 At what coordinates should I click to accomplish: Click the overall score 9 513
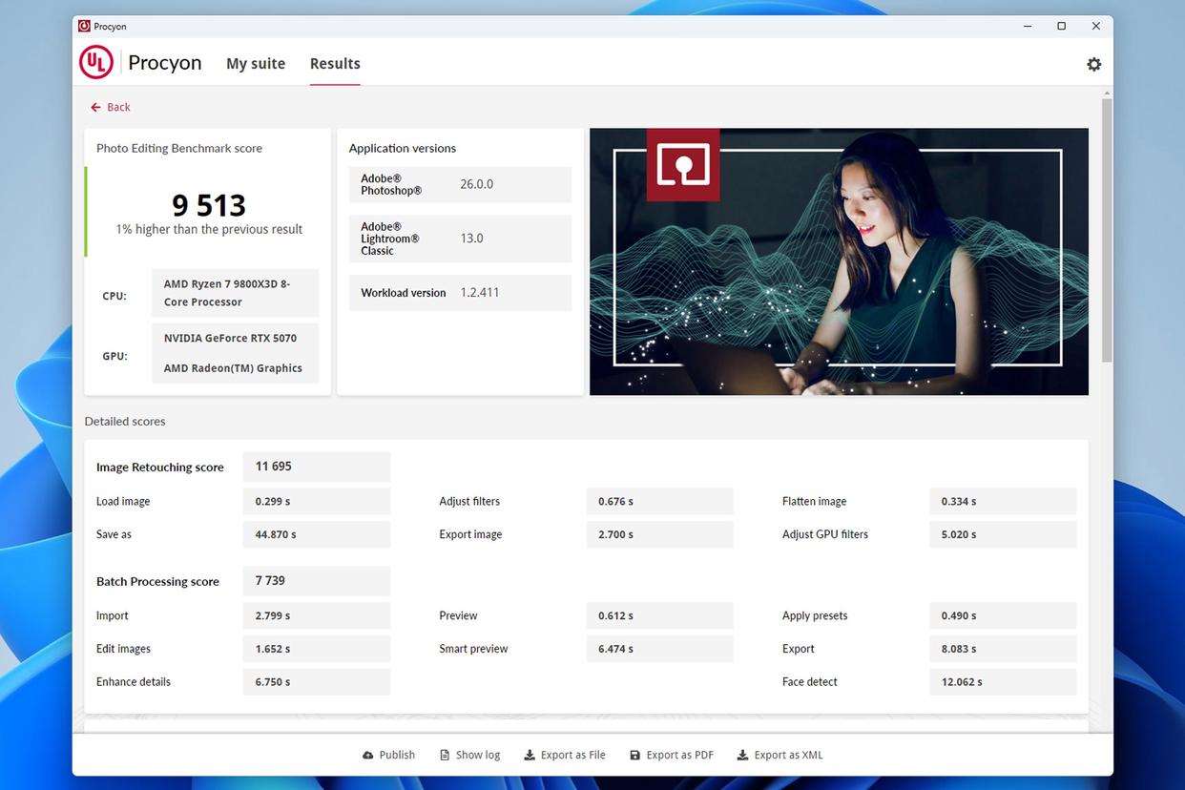click(209, 204)
